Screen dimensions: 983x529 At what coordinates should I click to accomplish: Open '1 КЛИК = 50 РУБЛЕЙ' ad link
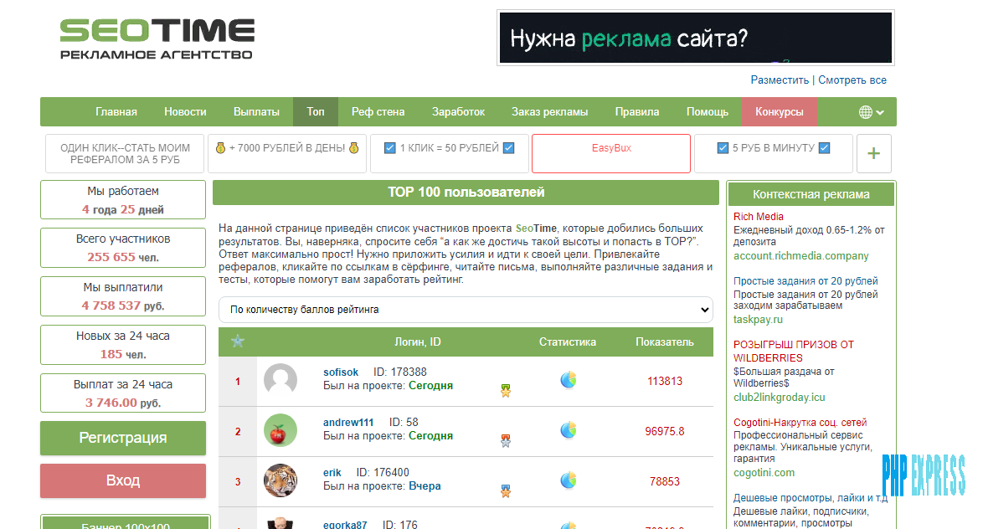tap(450, 153)
